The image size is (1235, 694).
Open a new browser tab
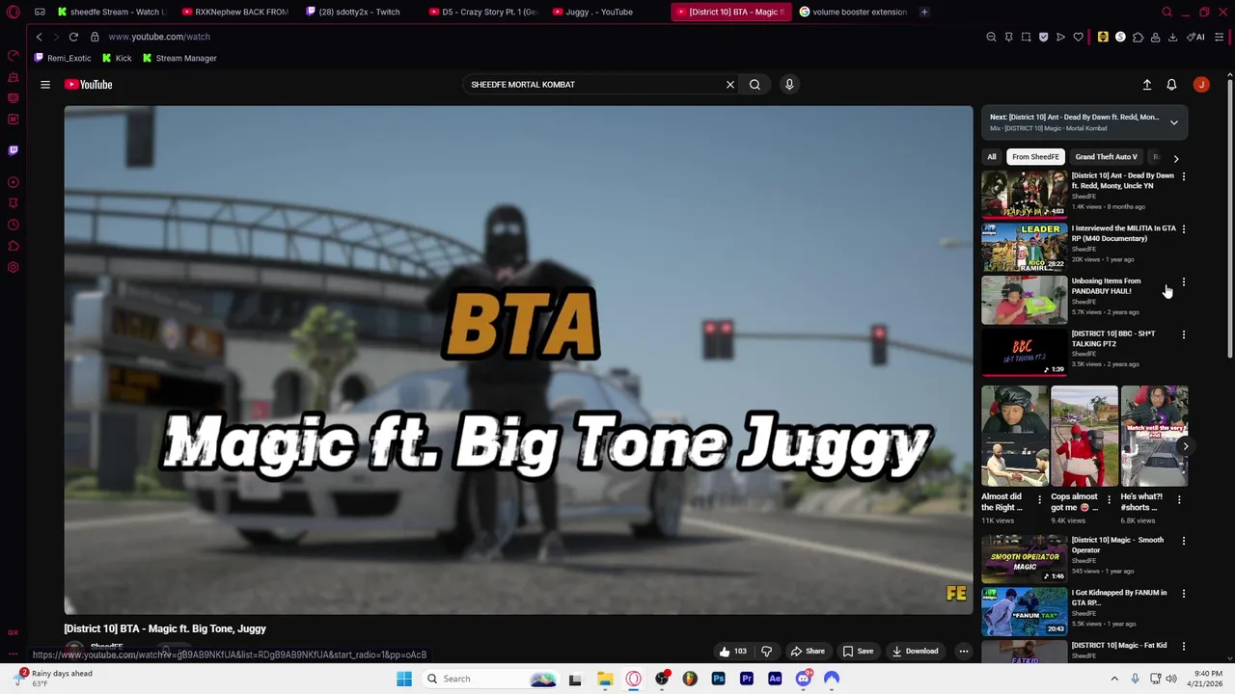(924, 12)
